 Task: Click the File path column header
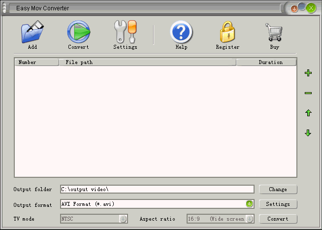[x=147, y=62]
